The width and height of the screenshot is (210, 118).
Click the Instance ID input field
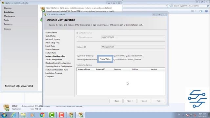pyautogui.click(x=133, y=47)
